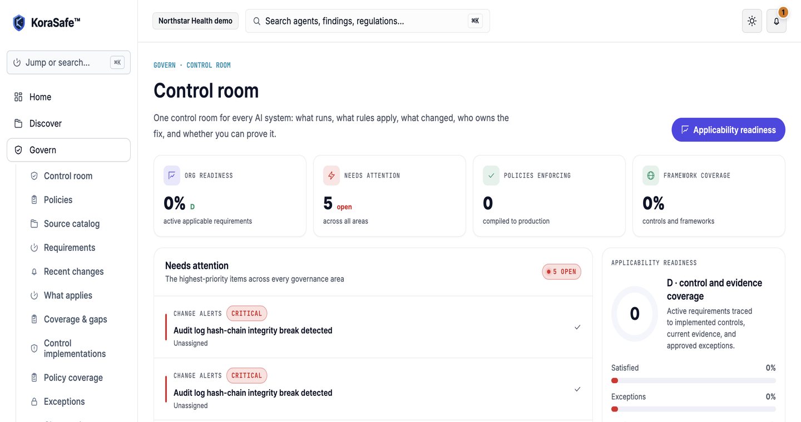801x422 pixels.
Task: Open Policies in the sidebar
Action: pyautogui.click(x=58, y=200)
